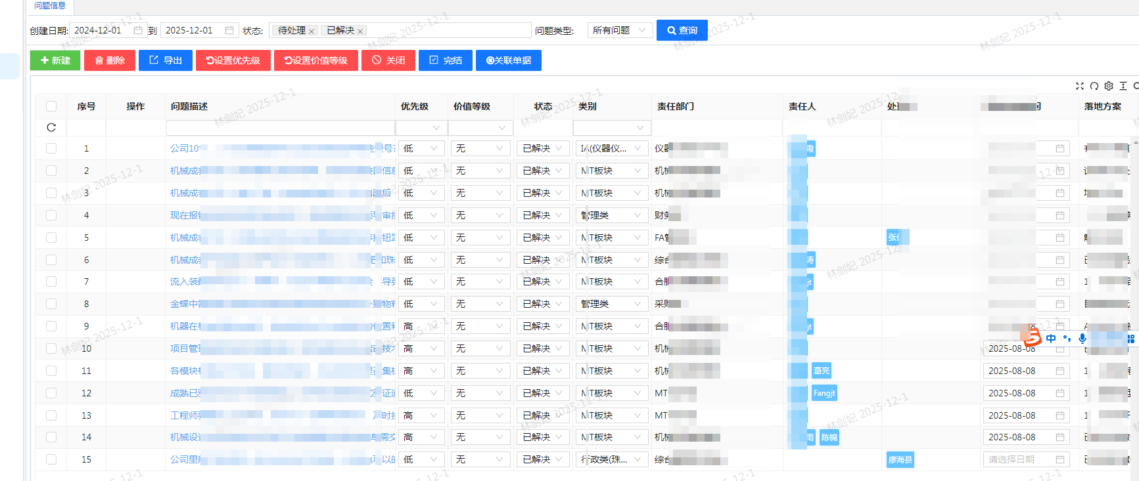Check the checkbox for row 15
The width and height of the screenshot is (1139, 481).
(51, 459)
